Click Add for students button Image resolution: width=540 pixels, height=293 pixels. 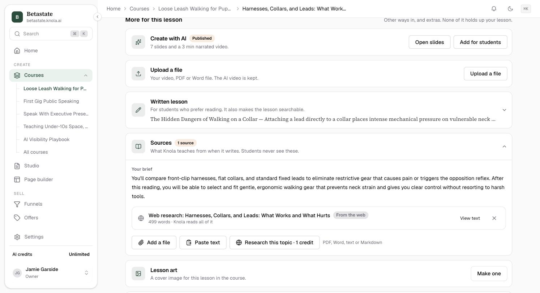480,42
